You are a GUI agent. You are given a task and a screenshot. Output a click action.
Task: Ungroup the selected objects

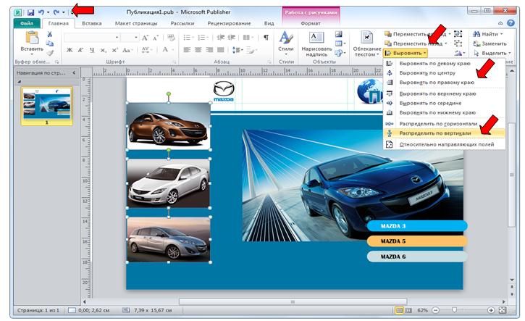click(x=458, y=43)
